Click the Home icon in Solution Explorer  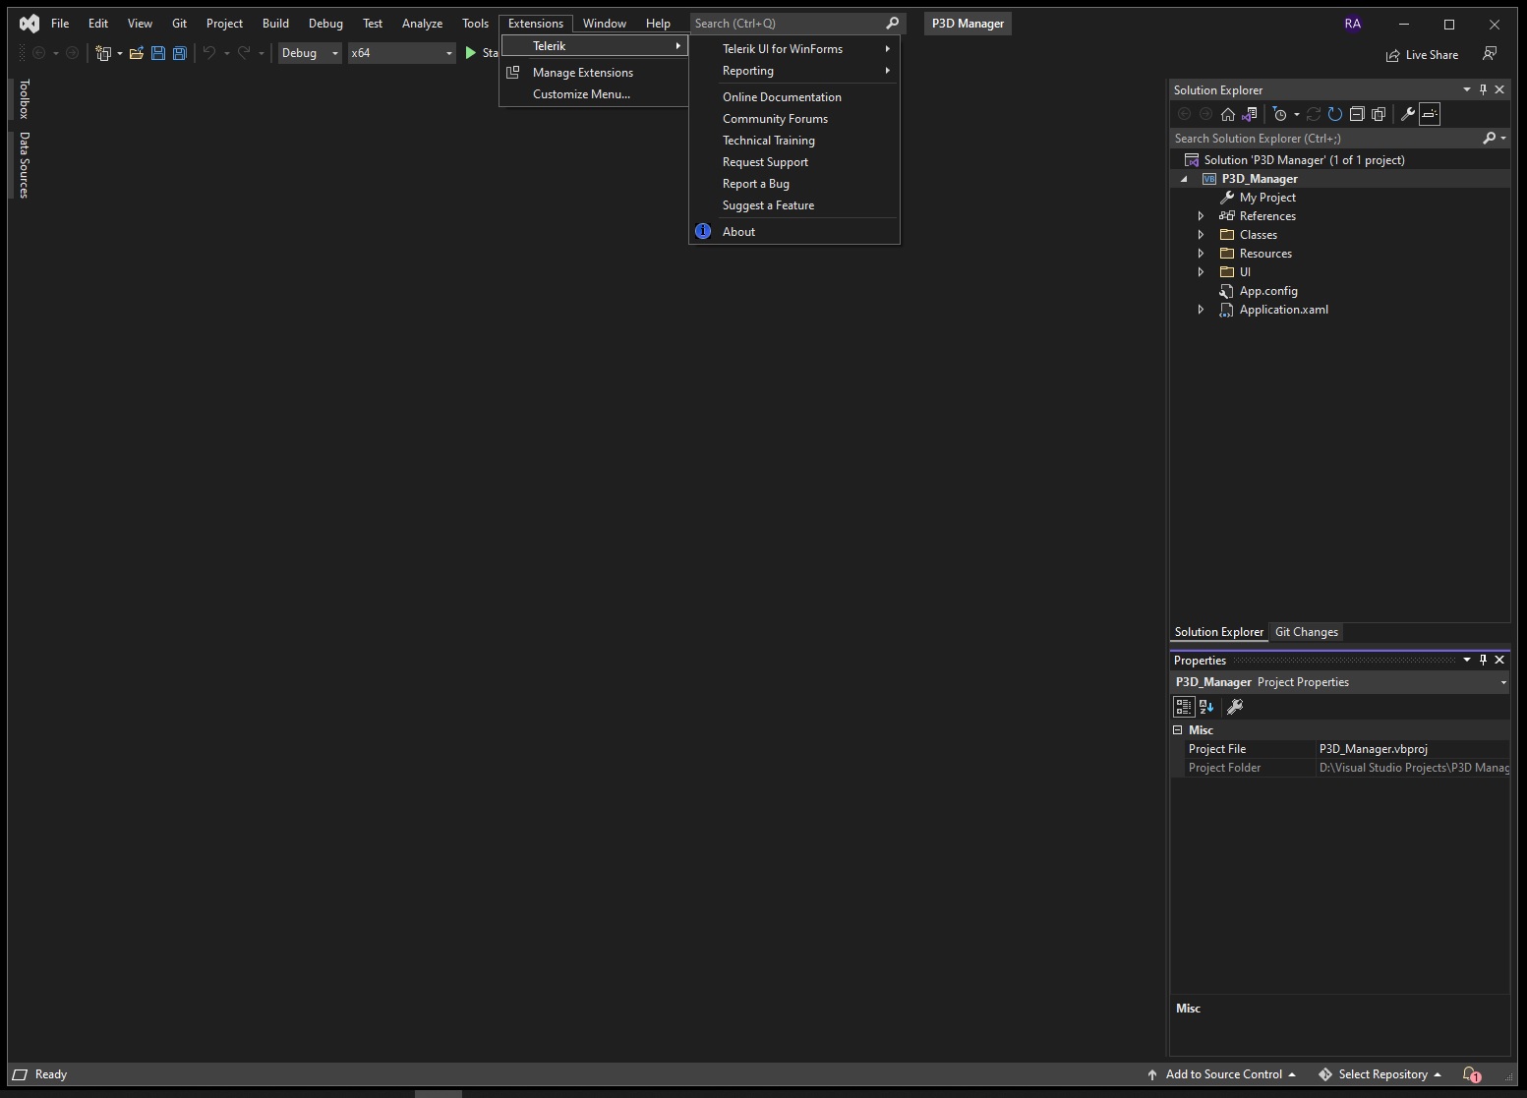coord(1228,114)
